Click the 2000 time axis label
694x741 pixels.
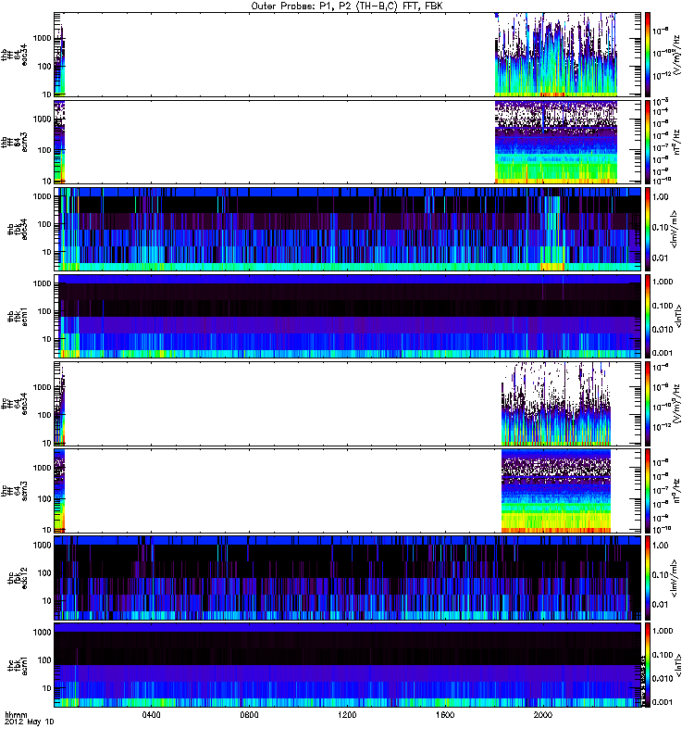click(543, 715)
